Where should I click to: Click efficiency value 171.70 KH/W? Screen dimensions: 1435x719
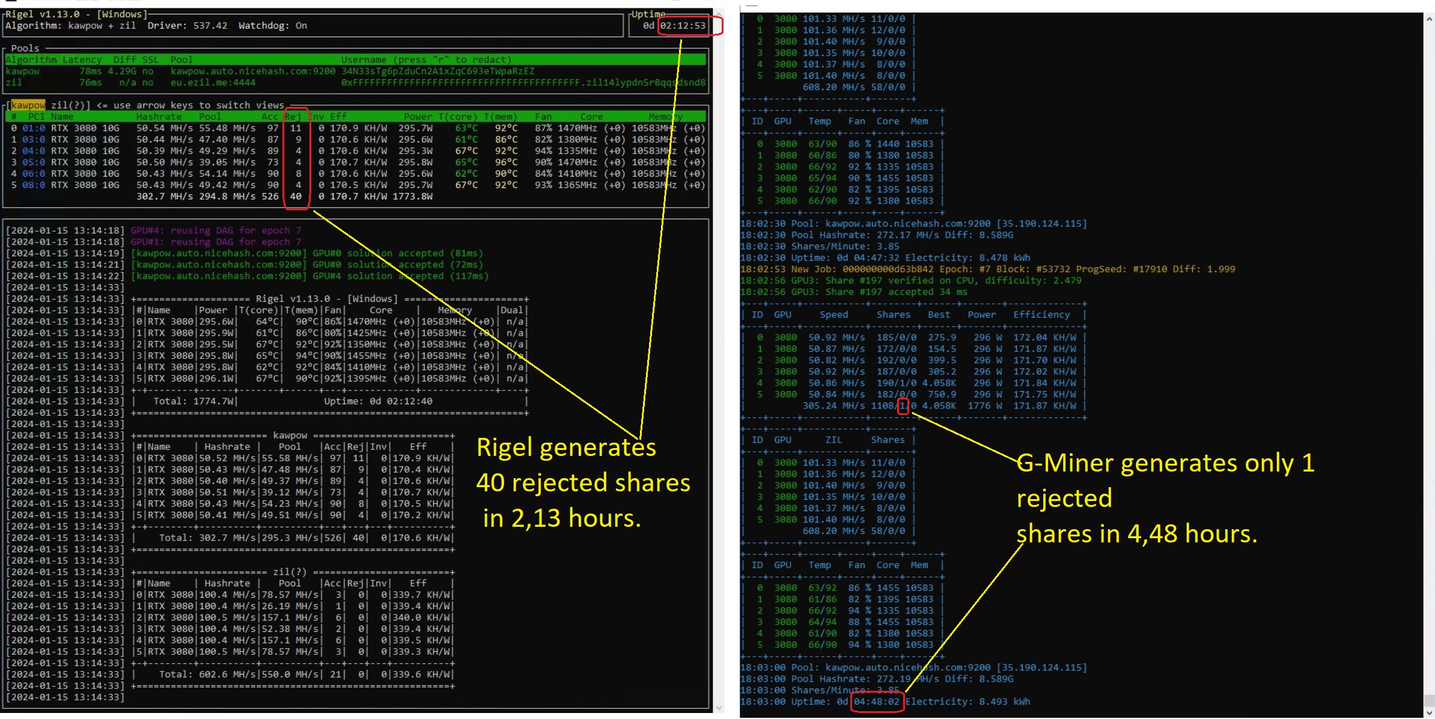click(1044, 361)
